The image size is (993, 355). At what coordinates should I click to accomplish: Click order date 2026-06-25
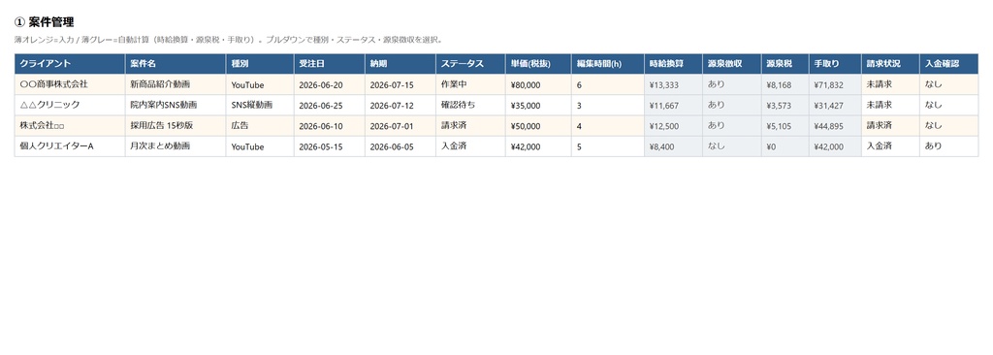click(330, 105)
